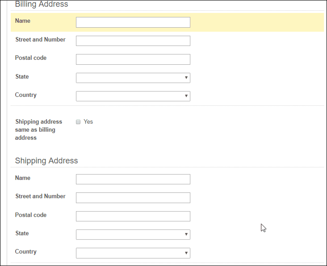
Task: Click the "Postal code" label under Shipping Address
Action: pos(31,215)
